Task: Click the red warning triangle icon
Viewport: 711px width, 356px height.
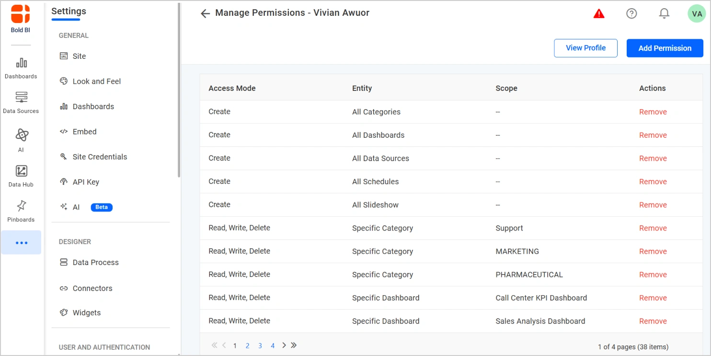Action: click(599, 13)
